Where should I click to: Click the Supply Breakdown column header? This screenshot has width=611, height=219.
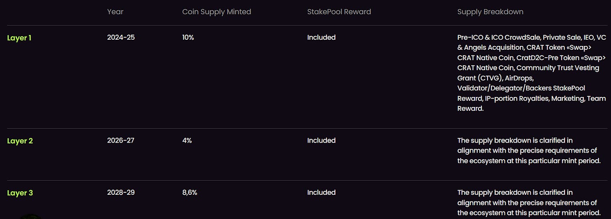pos(490,12)
